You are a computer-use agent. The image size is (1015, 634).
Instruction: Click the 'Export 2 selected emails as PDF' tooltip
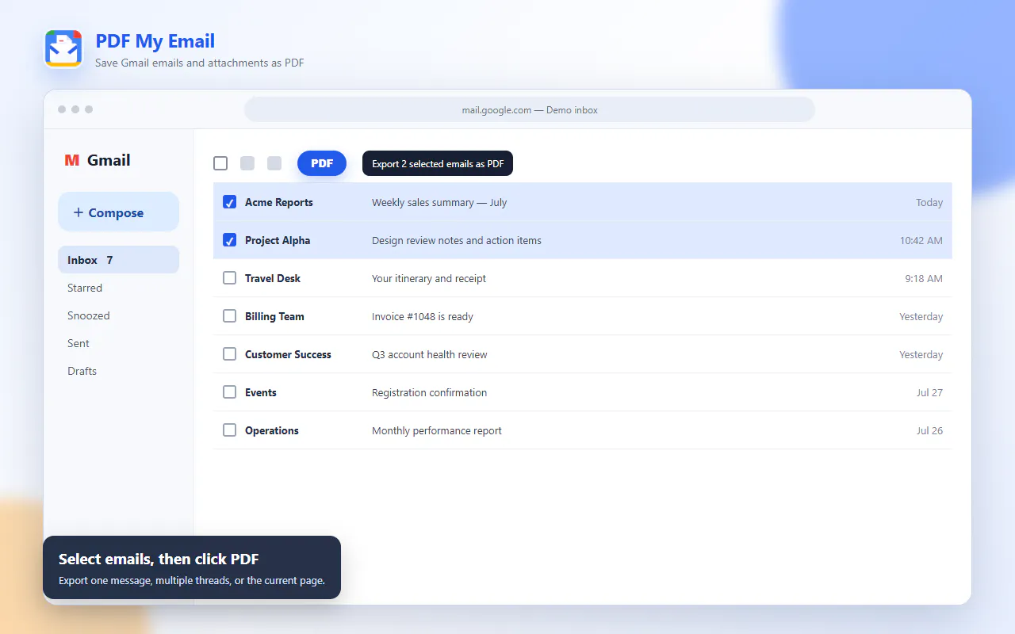click(438, 163)
